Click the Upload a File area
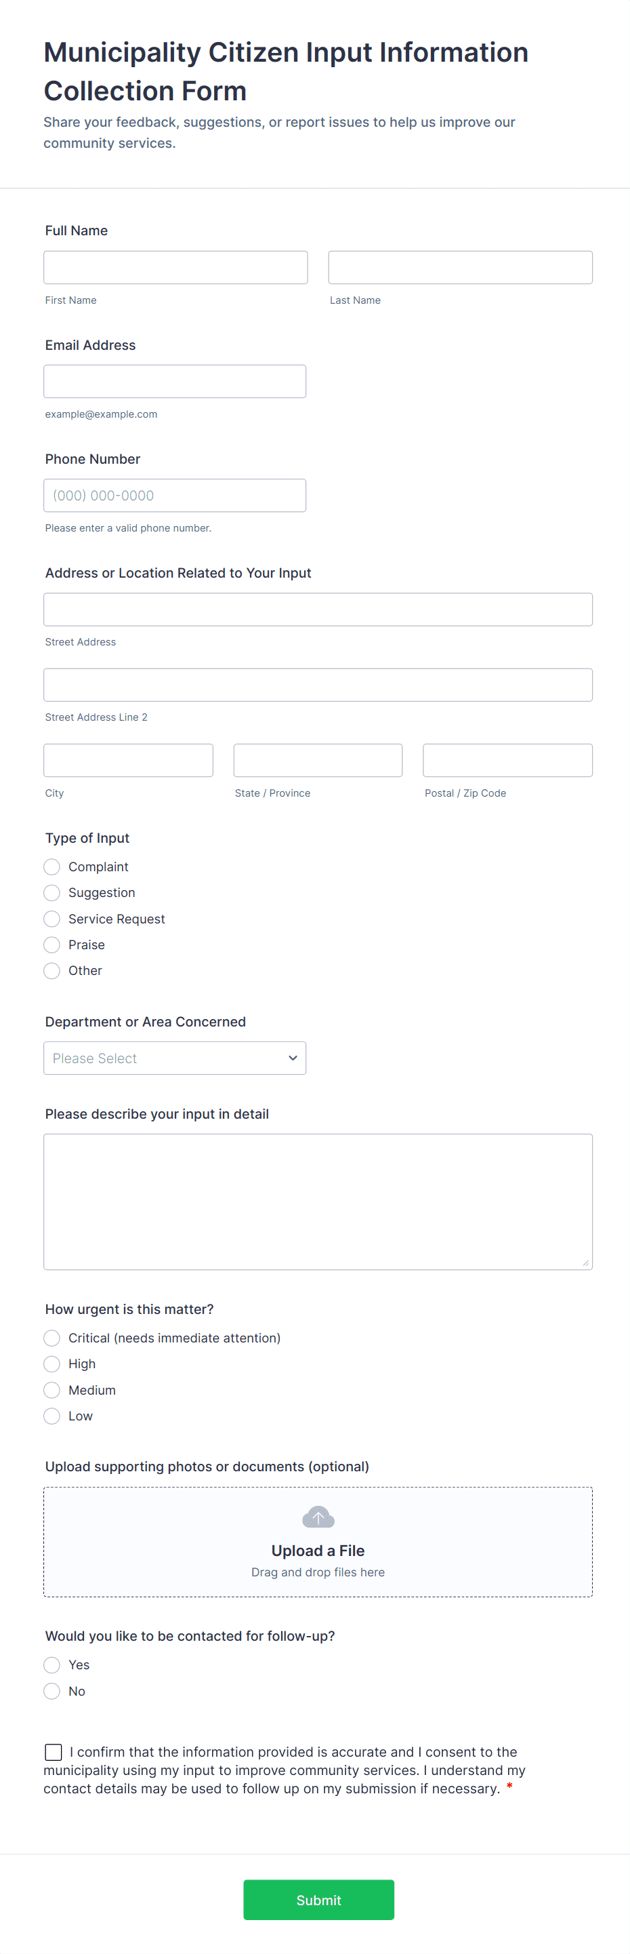 [x=318, y=1542]
